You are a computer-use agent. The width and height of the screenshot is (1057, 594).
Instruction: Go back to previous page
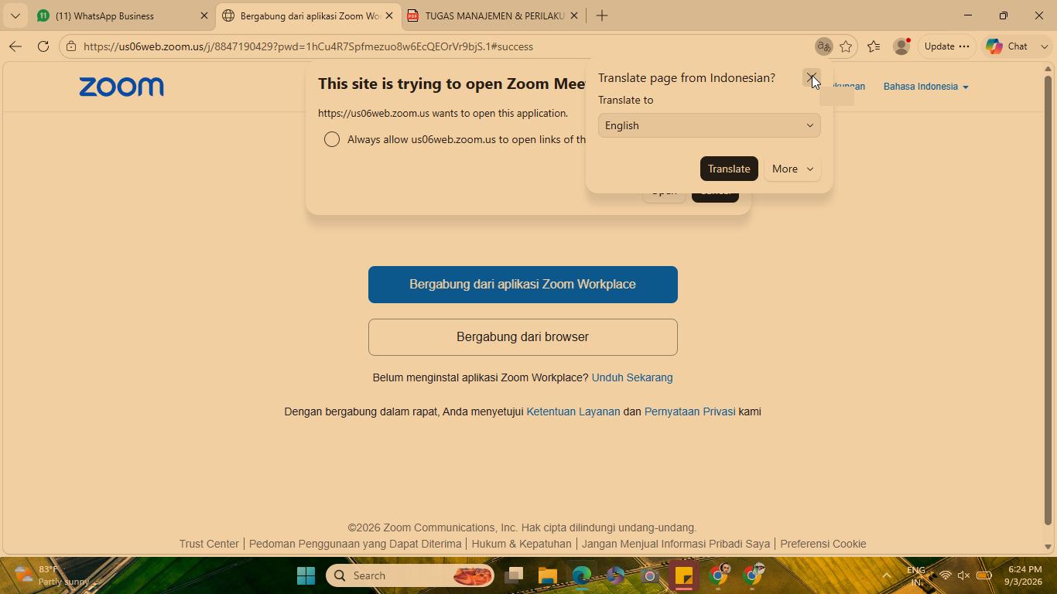point(15,46)
